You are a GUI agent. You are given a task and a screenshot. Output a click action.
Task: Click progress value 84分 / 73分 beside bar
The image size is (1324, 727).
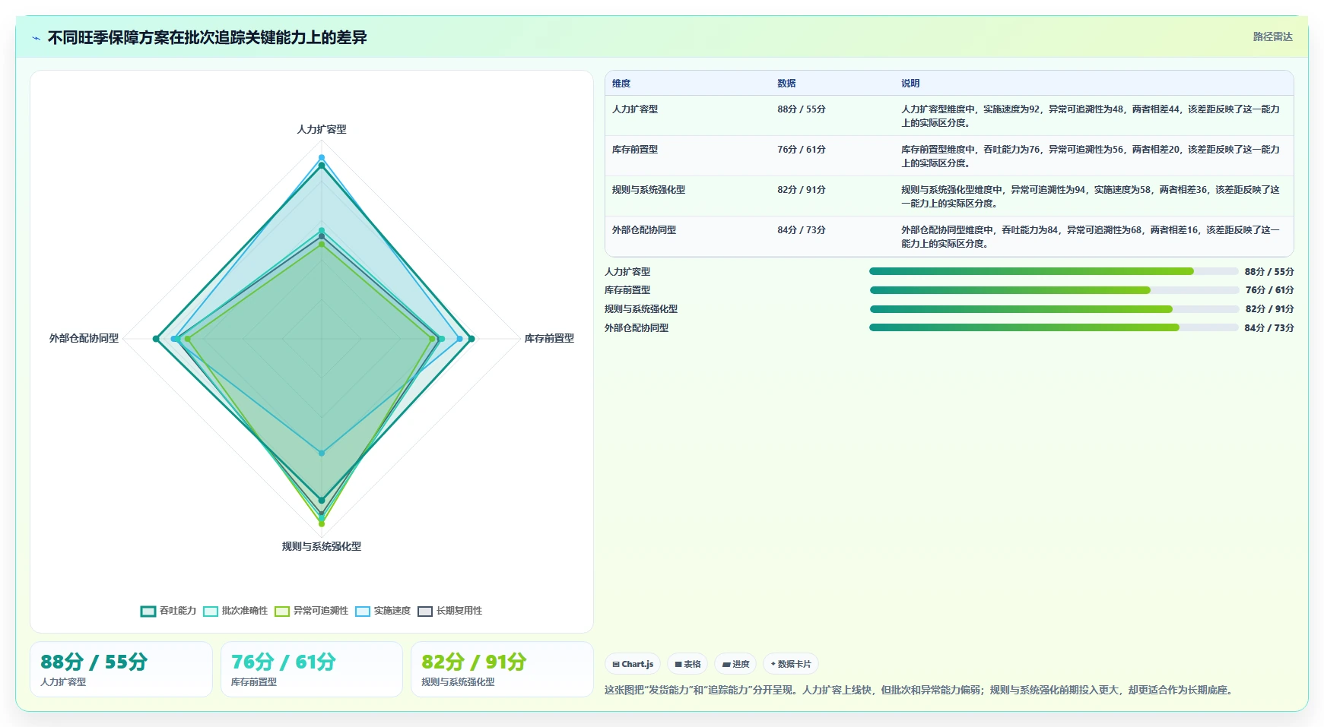tap(1269, 328)
